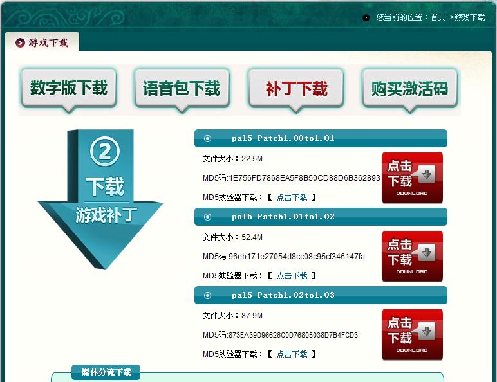
Task: Click the red download button for Patch1.00to1.01
Action: click(x=412, y=177)
